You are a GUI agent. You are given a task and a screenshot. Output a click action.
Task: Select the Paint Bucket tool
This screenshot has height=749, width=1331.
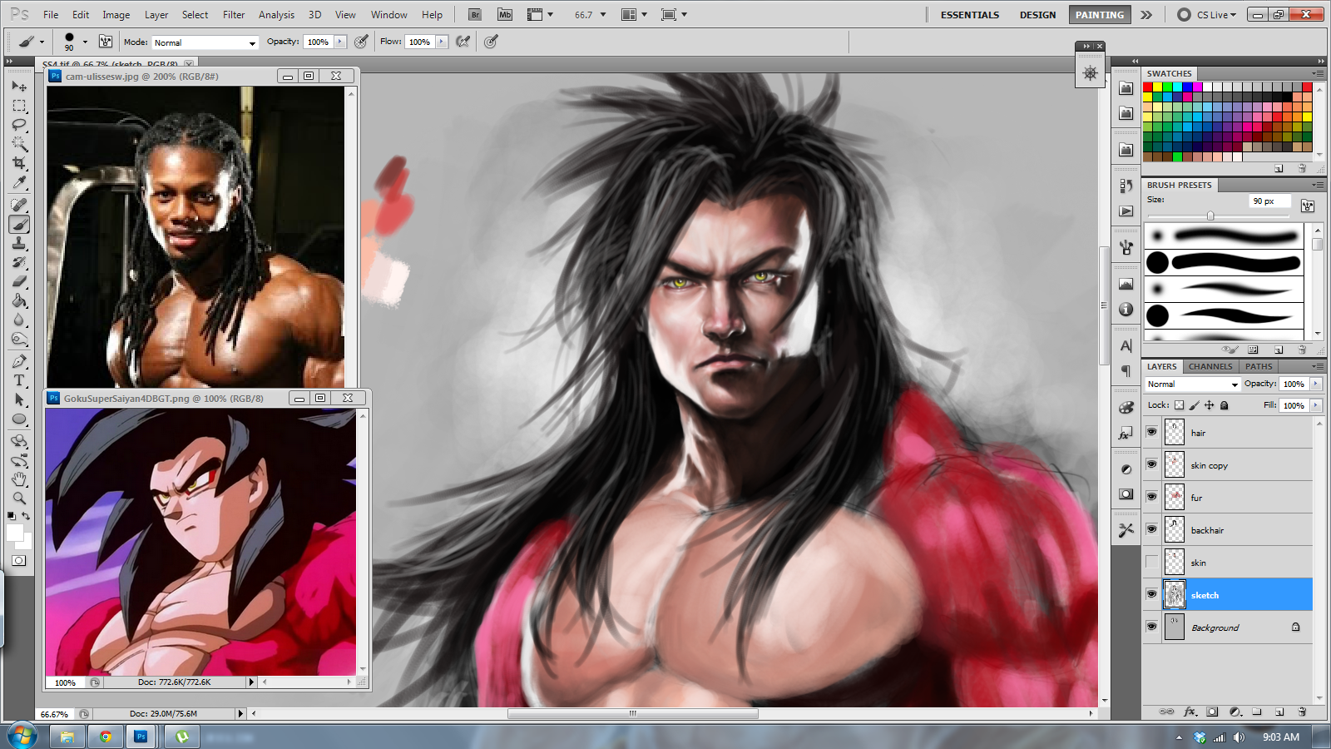(x=19, y=300)
